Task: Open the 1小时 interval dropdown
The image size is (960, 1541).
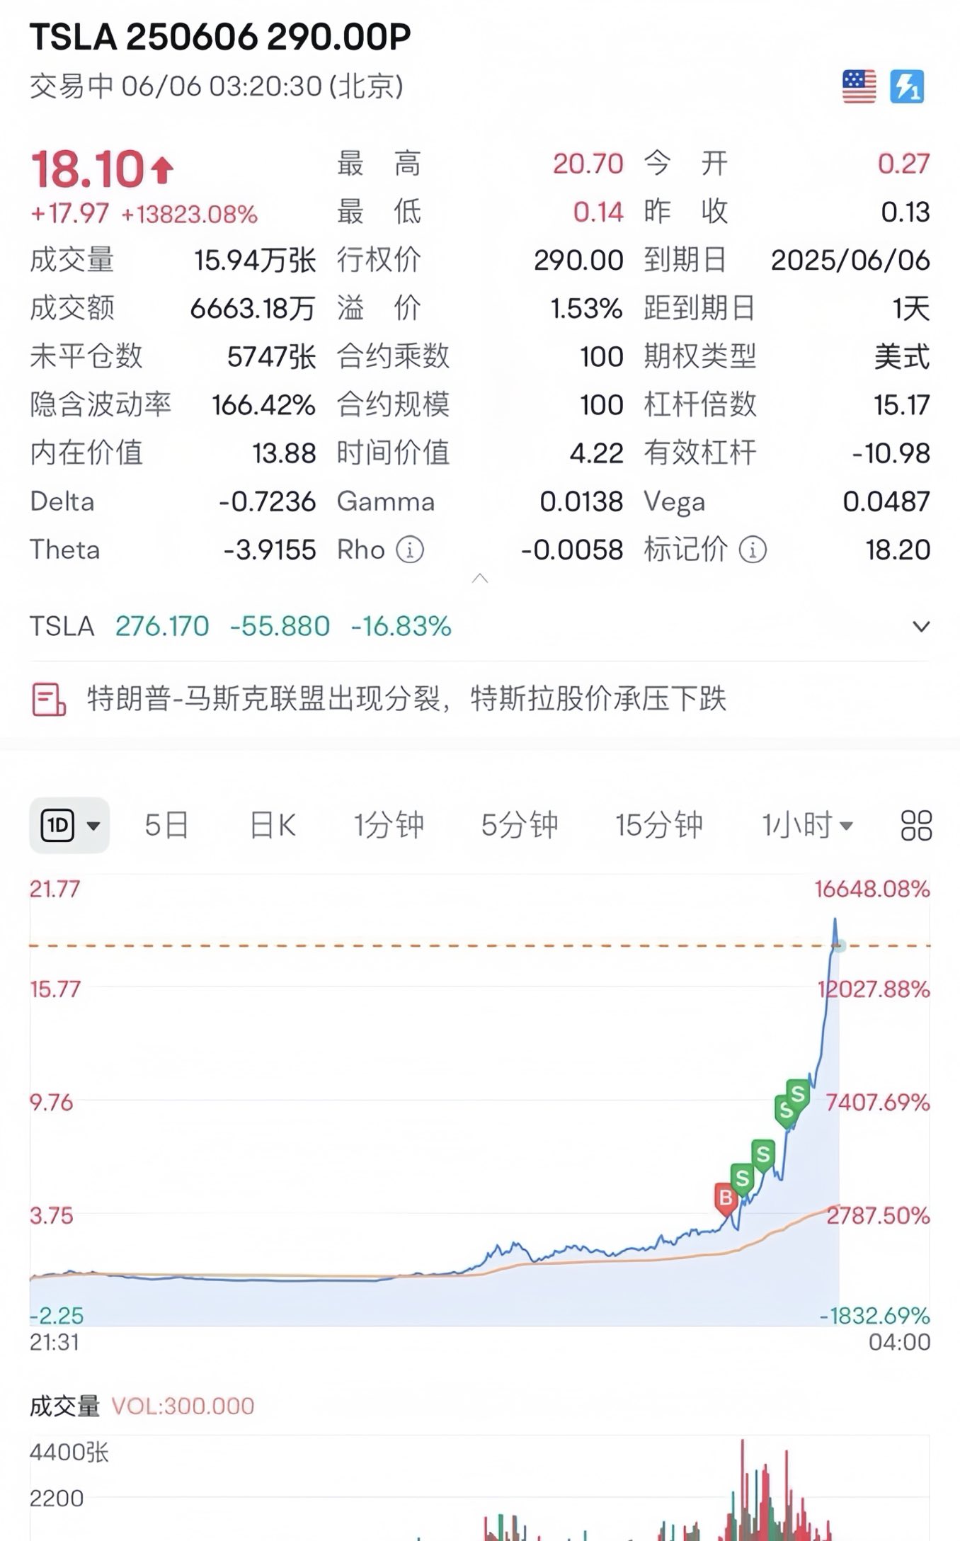Action: (807, 825)
